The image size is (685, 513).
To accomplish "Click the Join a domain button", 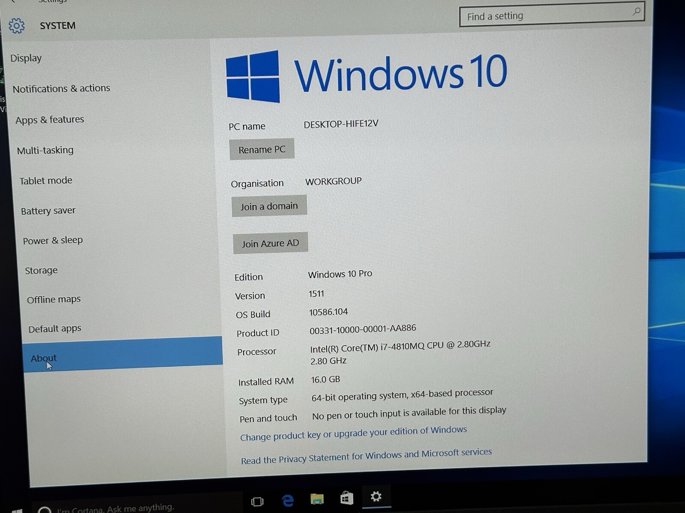I will 269,206.
